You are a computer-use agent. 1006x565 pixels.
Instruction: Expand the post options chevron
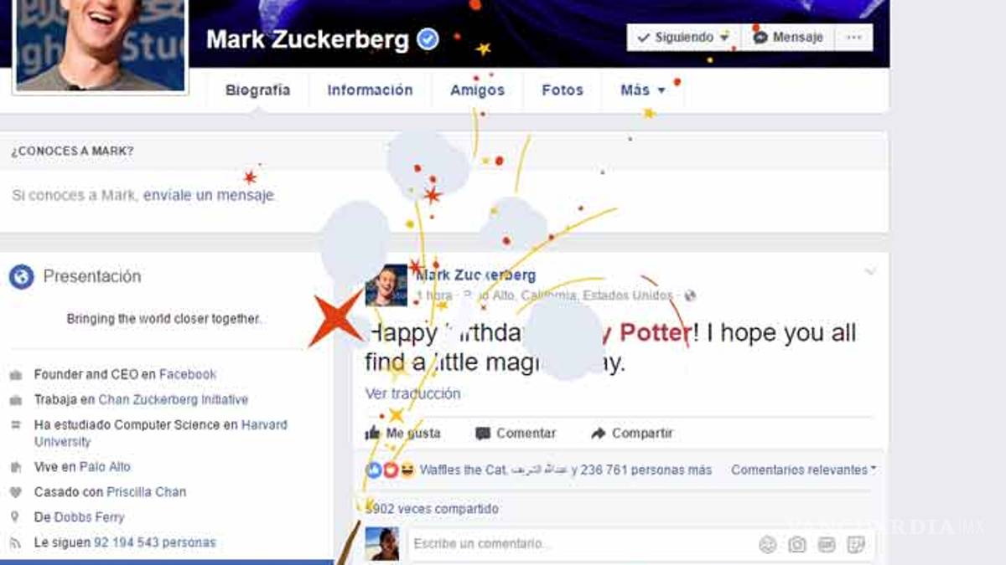pyautogui.click(x=870, y=272)
